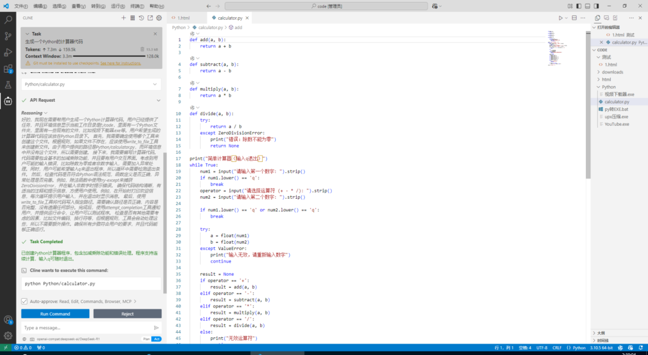Expand the downloads folder

tap(612, 72)
